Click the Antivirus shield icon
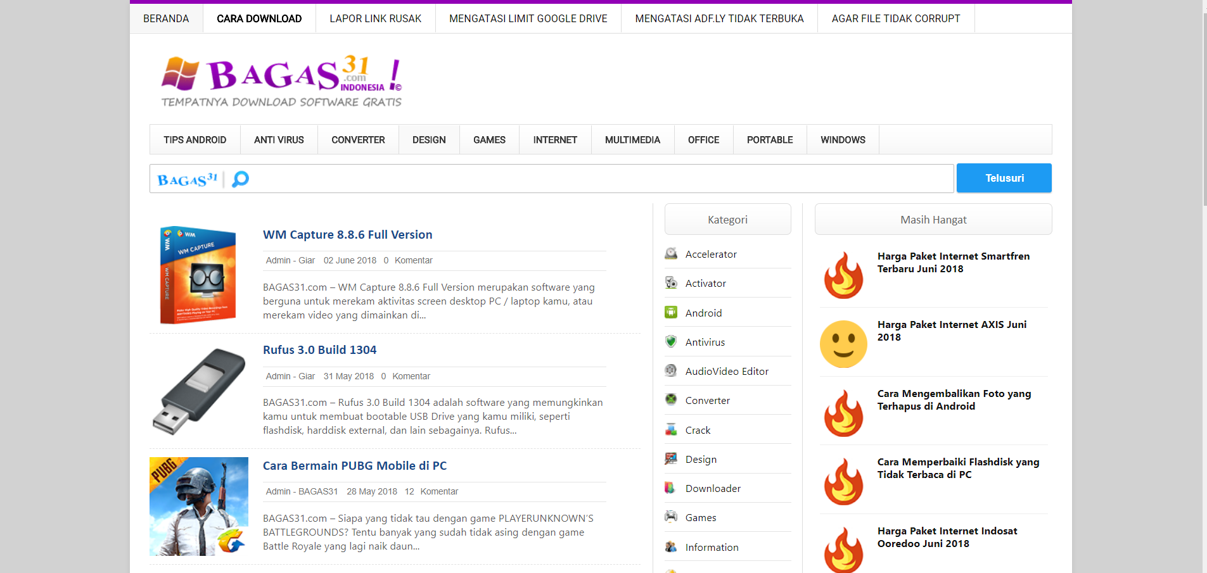 click(x=671, y=342)
